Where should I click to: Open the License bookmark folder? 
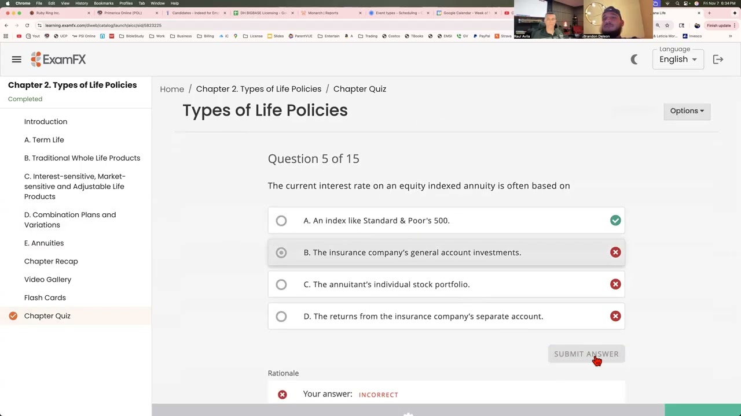(253, 36)
